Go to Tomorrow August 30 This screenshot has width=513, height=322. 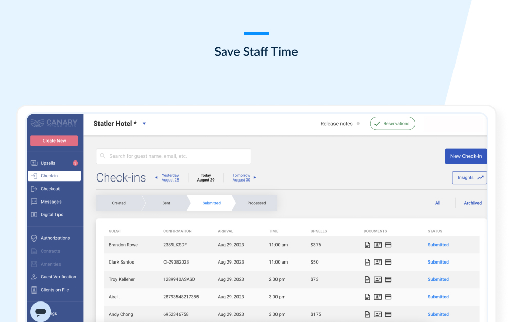coord(243,178)
